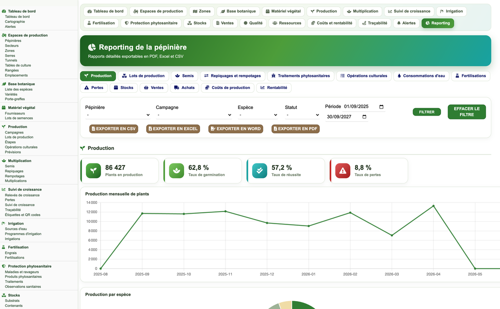Viewport: 500px width, 309px height.
Task: Open Matériel végétal in top navigation
Action: (x=283, y=11)
